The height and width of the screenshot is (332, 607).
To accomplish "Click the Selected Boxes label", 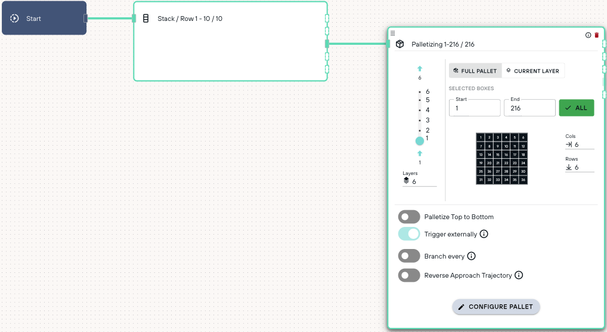I will pos(471,88).
